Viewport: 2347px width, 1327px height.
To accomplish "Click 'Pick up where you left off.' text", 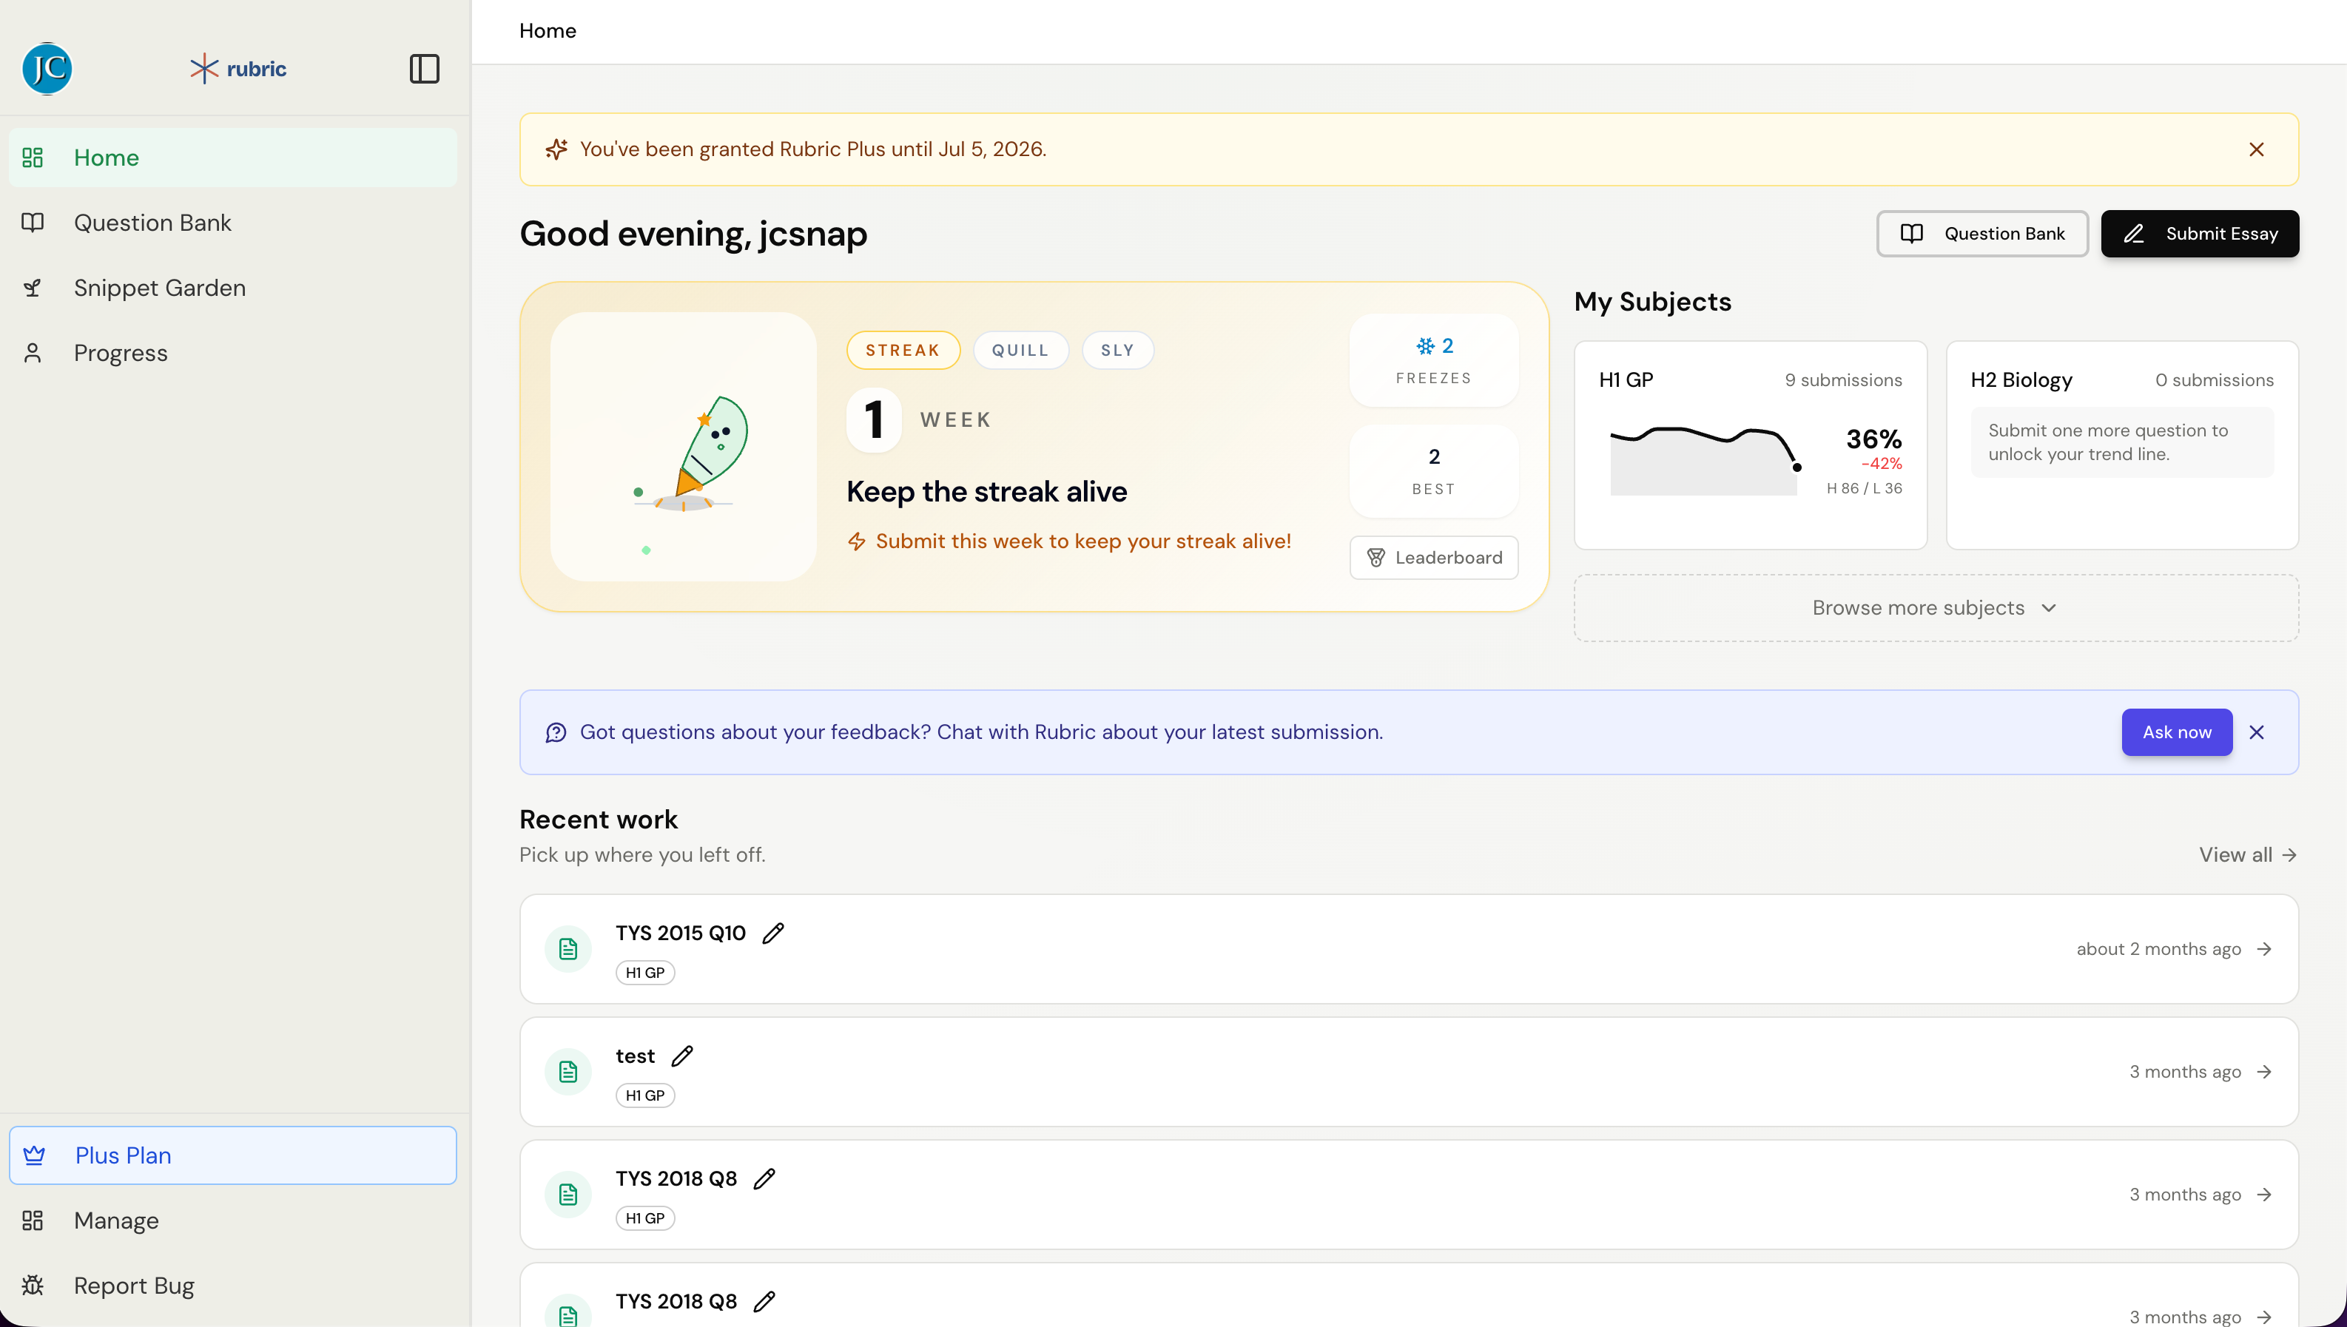I will [x=642, y=855].
